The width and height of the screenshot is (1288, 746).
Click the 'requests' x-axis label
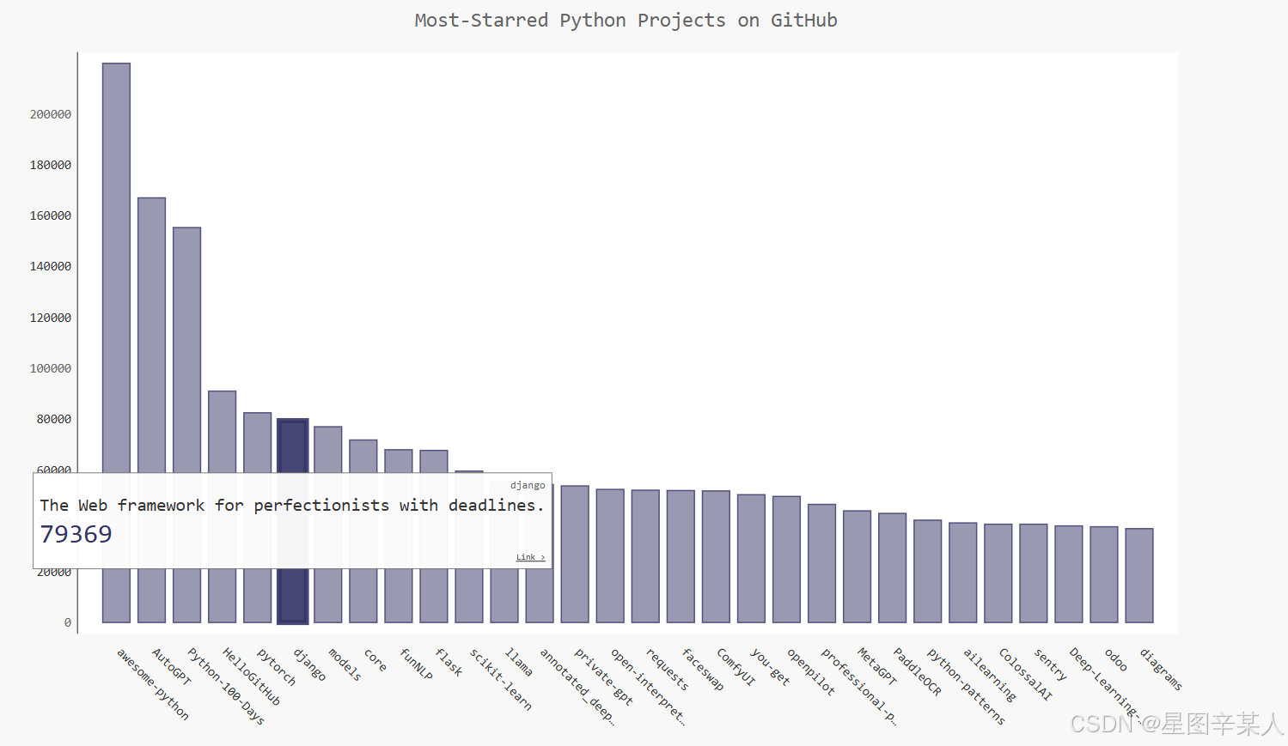[667, 669]
